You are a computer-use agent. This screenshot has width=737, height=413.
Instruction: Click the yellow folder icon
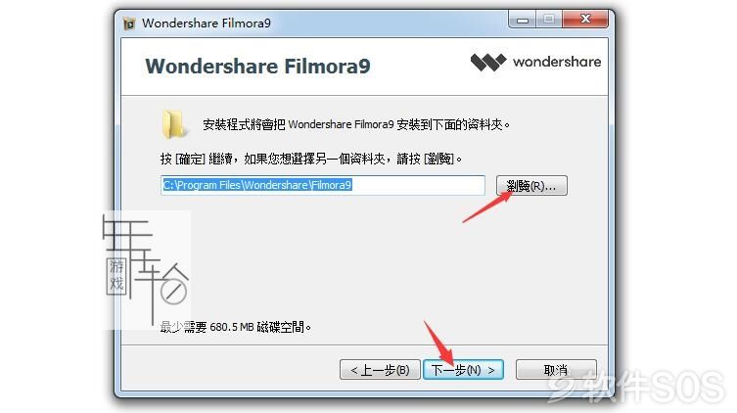tap(173, 124)
